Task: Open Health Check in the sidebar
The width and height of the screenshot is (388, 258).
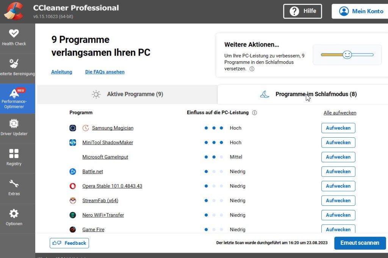Action: (14, 38)
